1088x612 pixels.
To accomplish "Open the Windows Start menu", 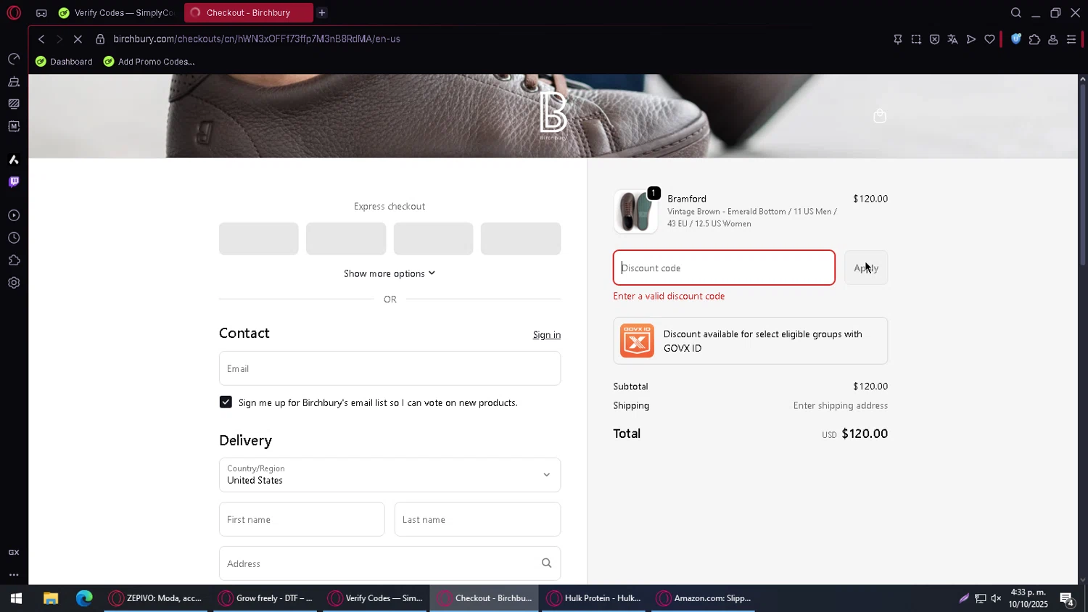I will pos(15,598).
